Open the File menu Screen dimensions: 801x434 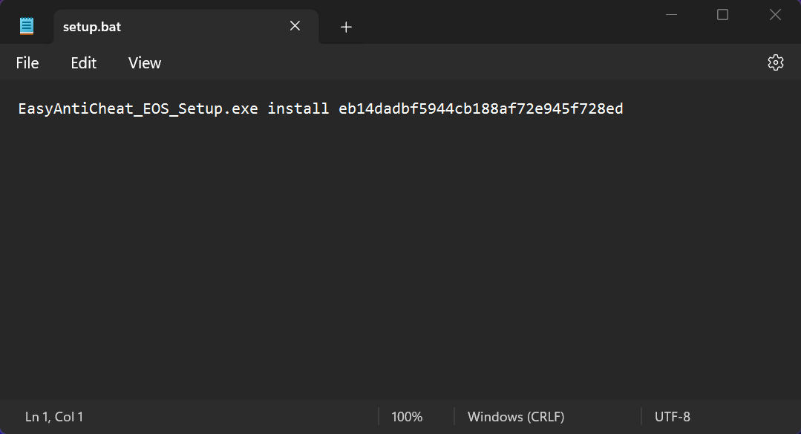pyautogui.click(x=27, y=63)
